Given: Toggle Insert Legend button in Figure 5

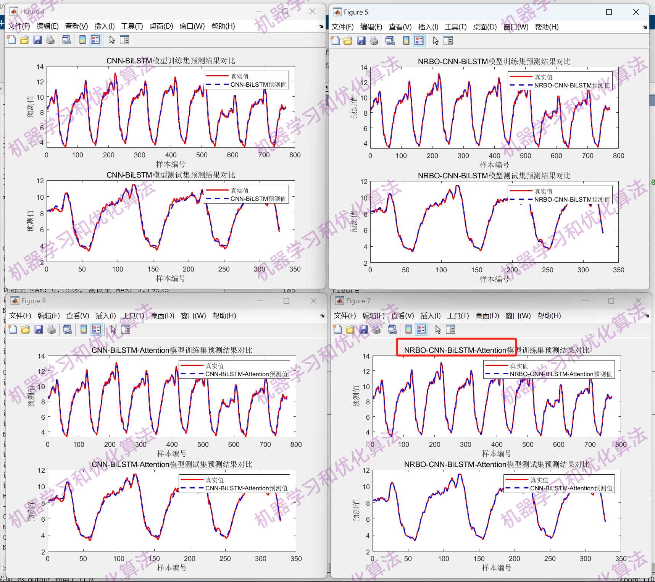Looking at the screenshot, I should click(x=419, y=40).
